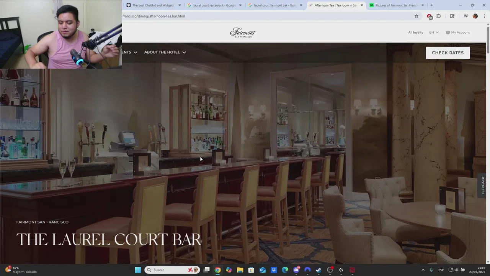This screenshot has height=276, width=490.
Task: Open Microsoft Store from the taskbar
Action: coord(251,270)
